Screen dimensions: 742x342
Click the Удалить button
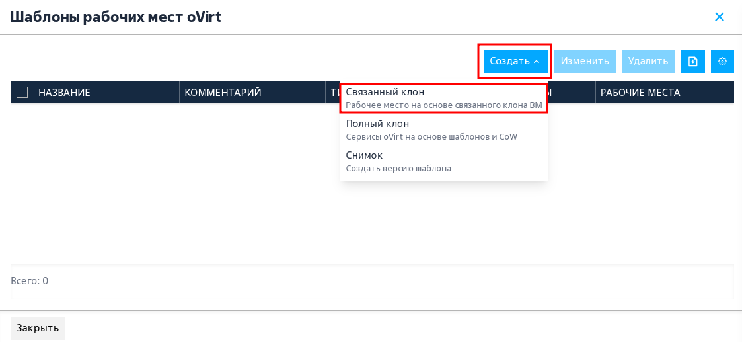click(x=648, y=61)
